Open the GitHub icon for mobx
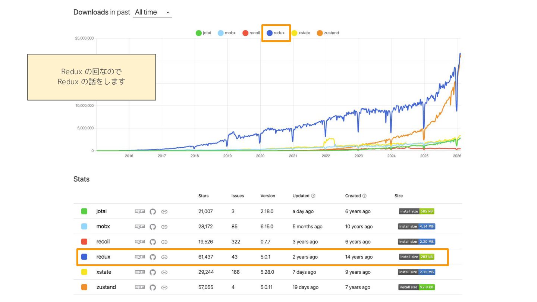Viewport: 537px width, 302px height. click(x=153, y=227)
